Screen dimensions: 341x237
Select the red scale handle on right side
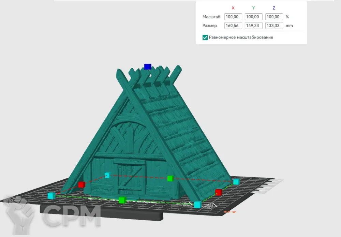click(x=219, y=192)
